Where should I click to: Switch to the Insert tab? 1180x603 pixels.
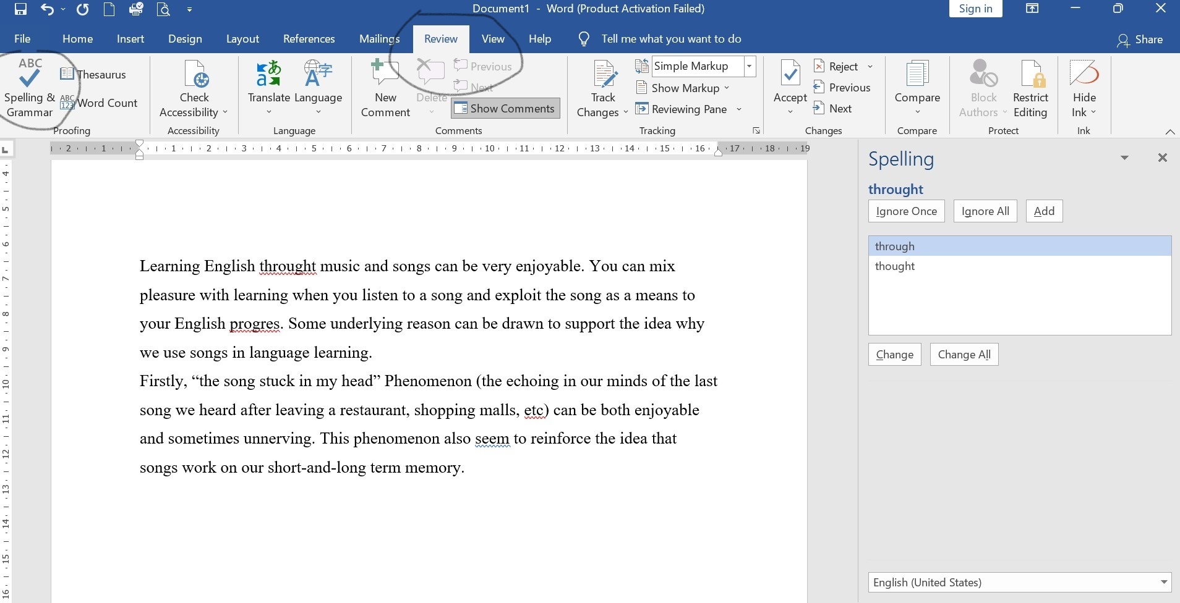130,39
